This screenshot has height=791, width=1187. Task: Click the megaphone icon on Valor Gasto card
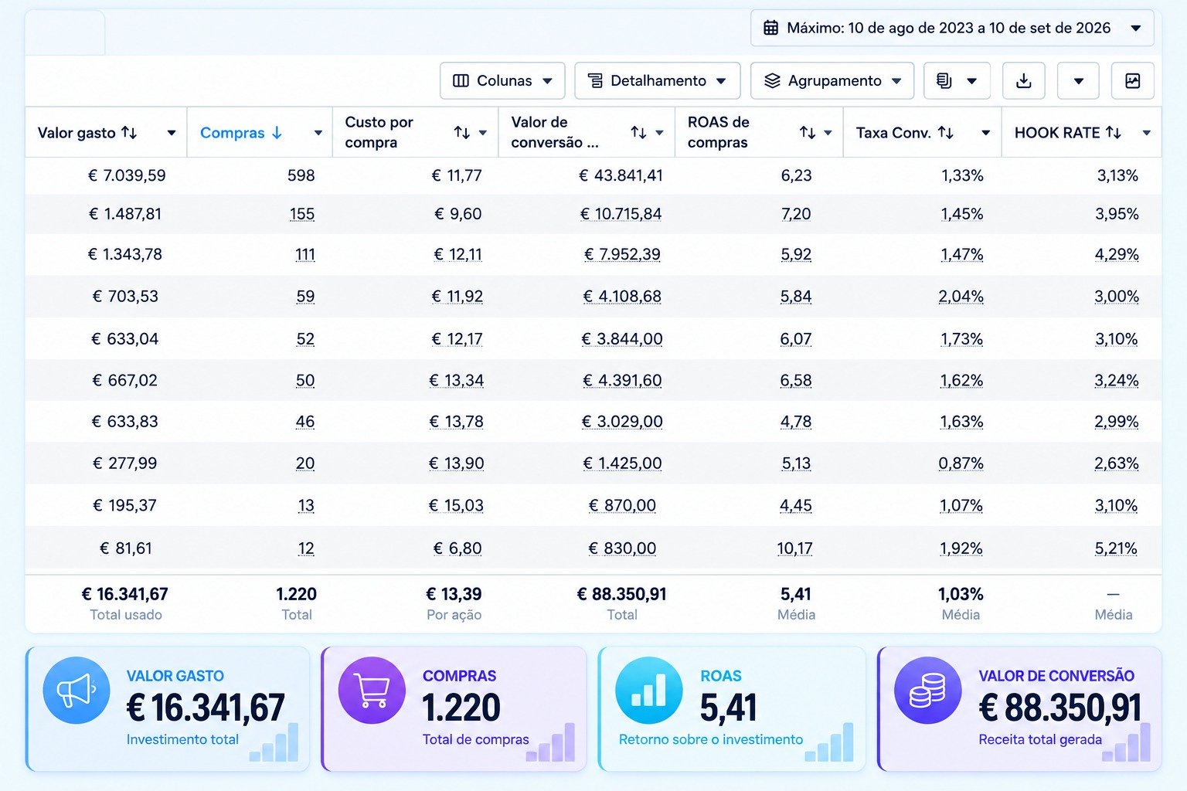pyautogui.click(x=77, y=690)
